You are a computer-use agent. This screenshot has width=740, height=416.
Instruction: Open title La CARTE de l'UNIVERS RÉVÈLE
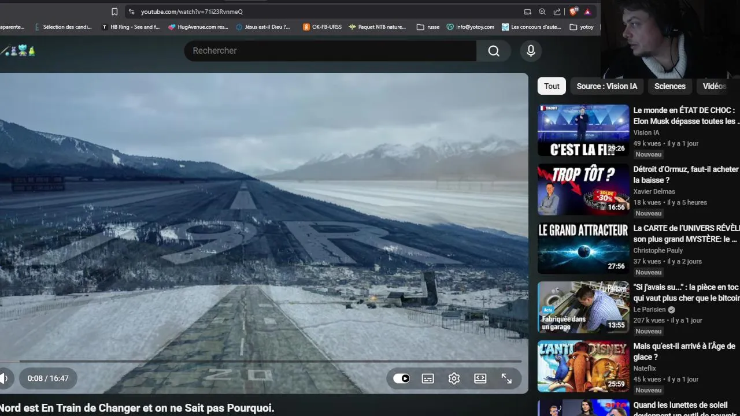686,233
